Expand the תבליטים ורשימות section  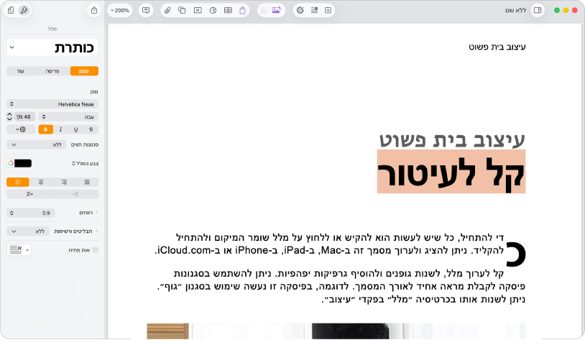click(x=96, y=231)
